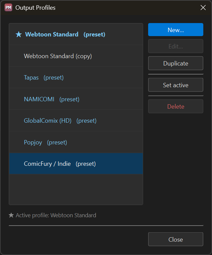Select the ComicFury / Indie (preset) row

tap(76, 164)
